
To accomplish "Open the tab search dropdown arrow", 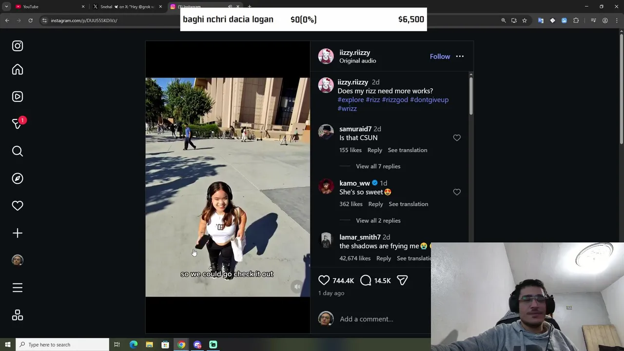I will point(6,6).
